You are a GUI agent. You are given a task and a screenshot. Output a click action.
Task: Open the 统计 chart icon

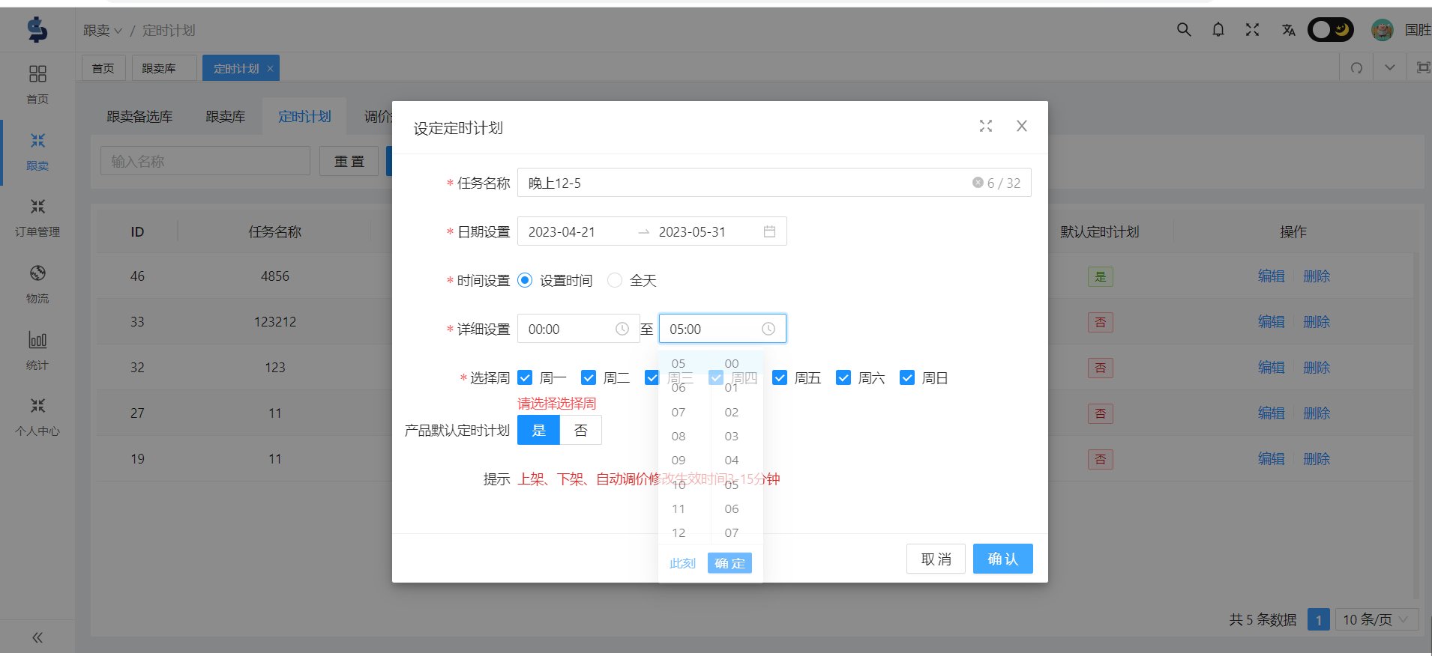[37, 340]
